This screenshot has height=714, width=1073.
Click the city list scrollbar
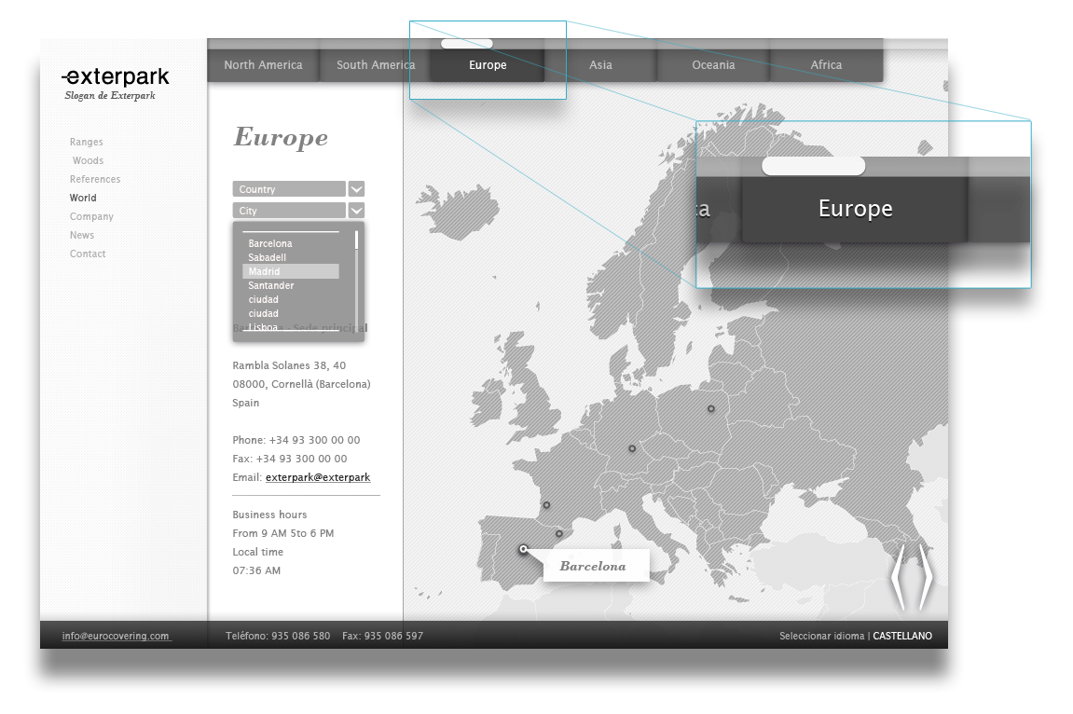click(357, 280)
